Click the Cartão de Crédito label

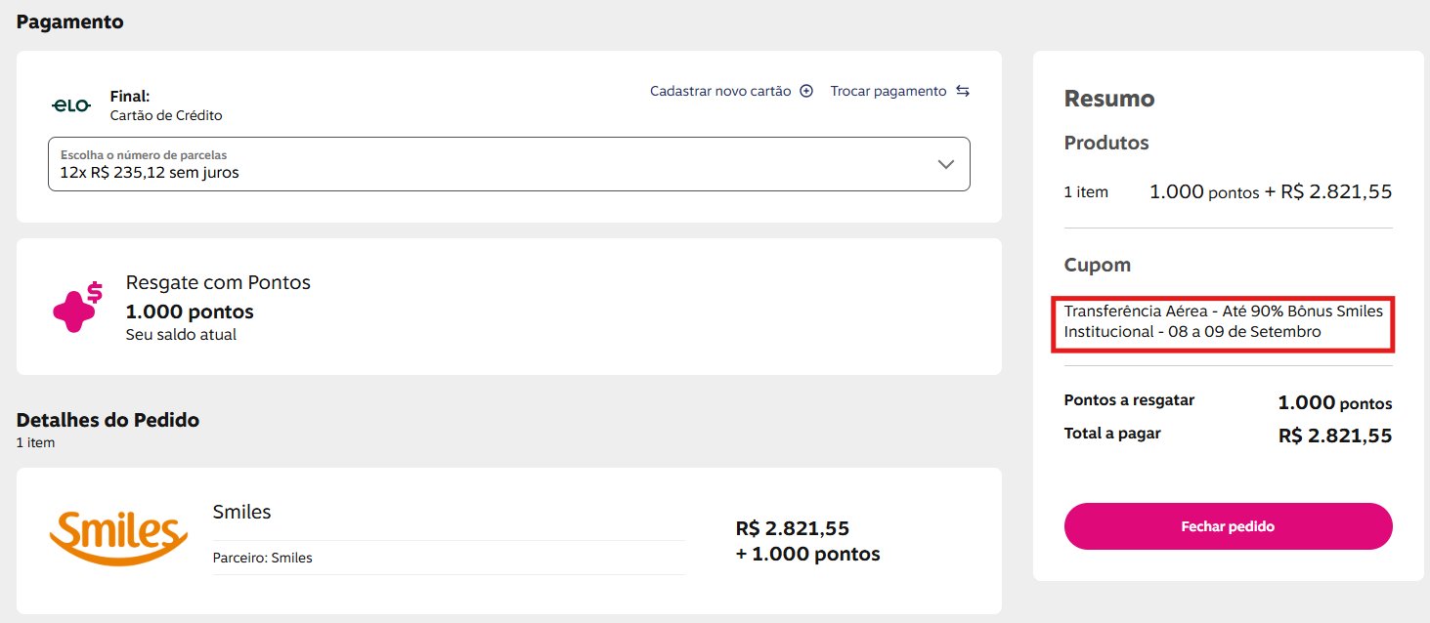[166, 115]
